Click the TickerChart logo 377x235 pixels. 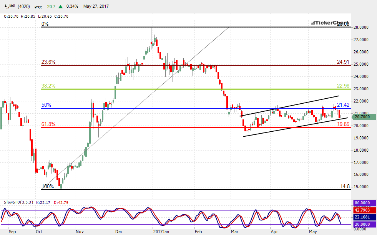[x=330, y=23]
